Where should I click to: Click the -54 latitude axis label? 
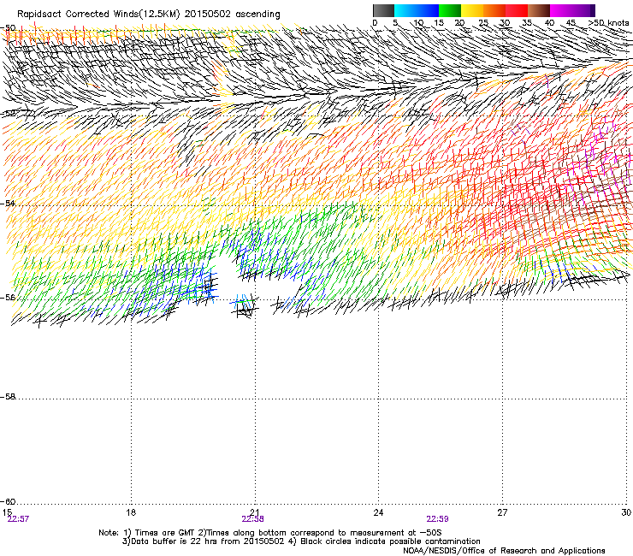click(x=8, y=203)
